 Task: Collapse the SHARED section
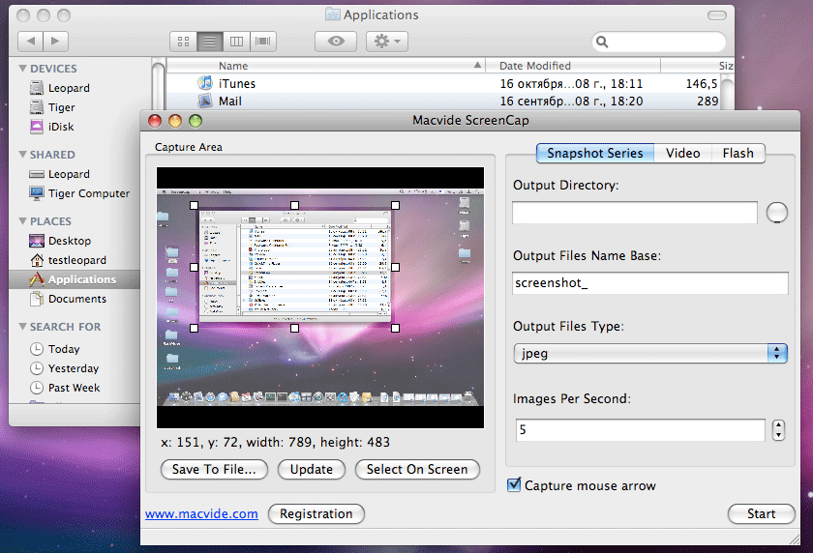(23, 155)
